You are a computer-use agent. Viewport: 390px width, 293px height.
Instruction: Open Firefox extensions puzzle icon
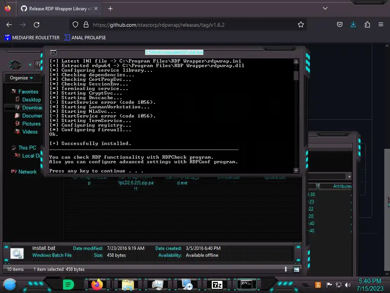pos(367,25)
